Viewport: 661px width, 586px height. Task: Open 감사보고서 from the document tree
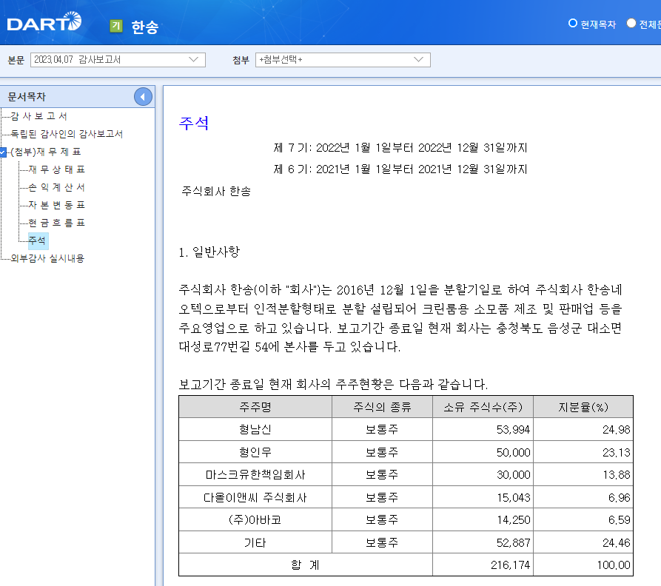coord(37,115)
